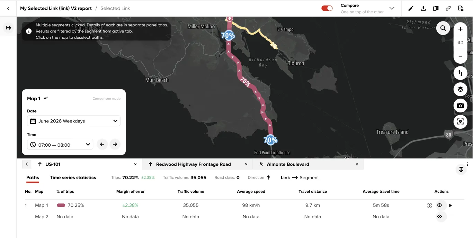Close the Almonte Boulevard tab
Screen dimensions: 473x238
tap(357, 164)
